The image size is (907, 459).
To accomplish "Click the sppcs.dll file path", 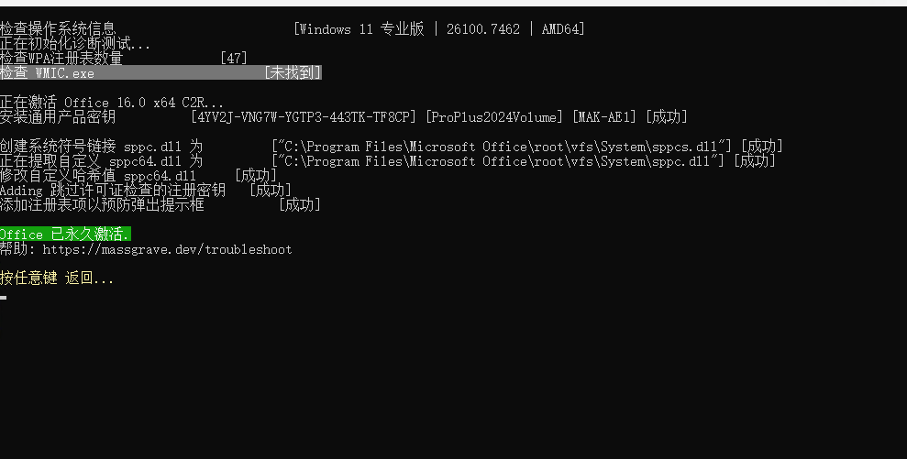I will click(x=502, y=147).
